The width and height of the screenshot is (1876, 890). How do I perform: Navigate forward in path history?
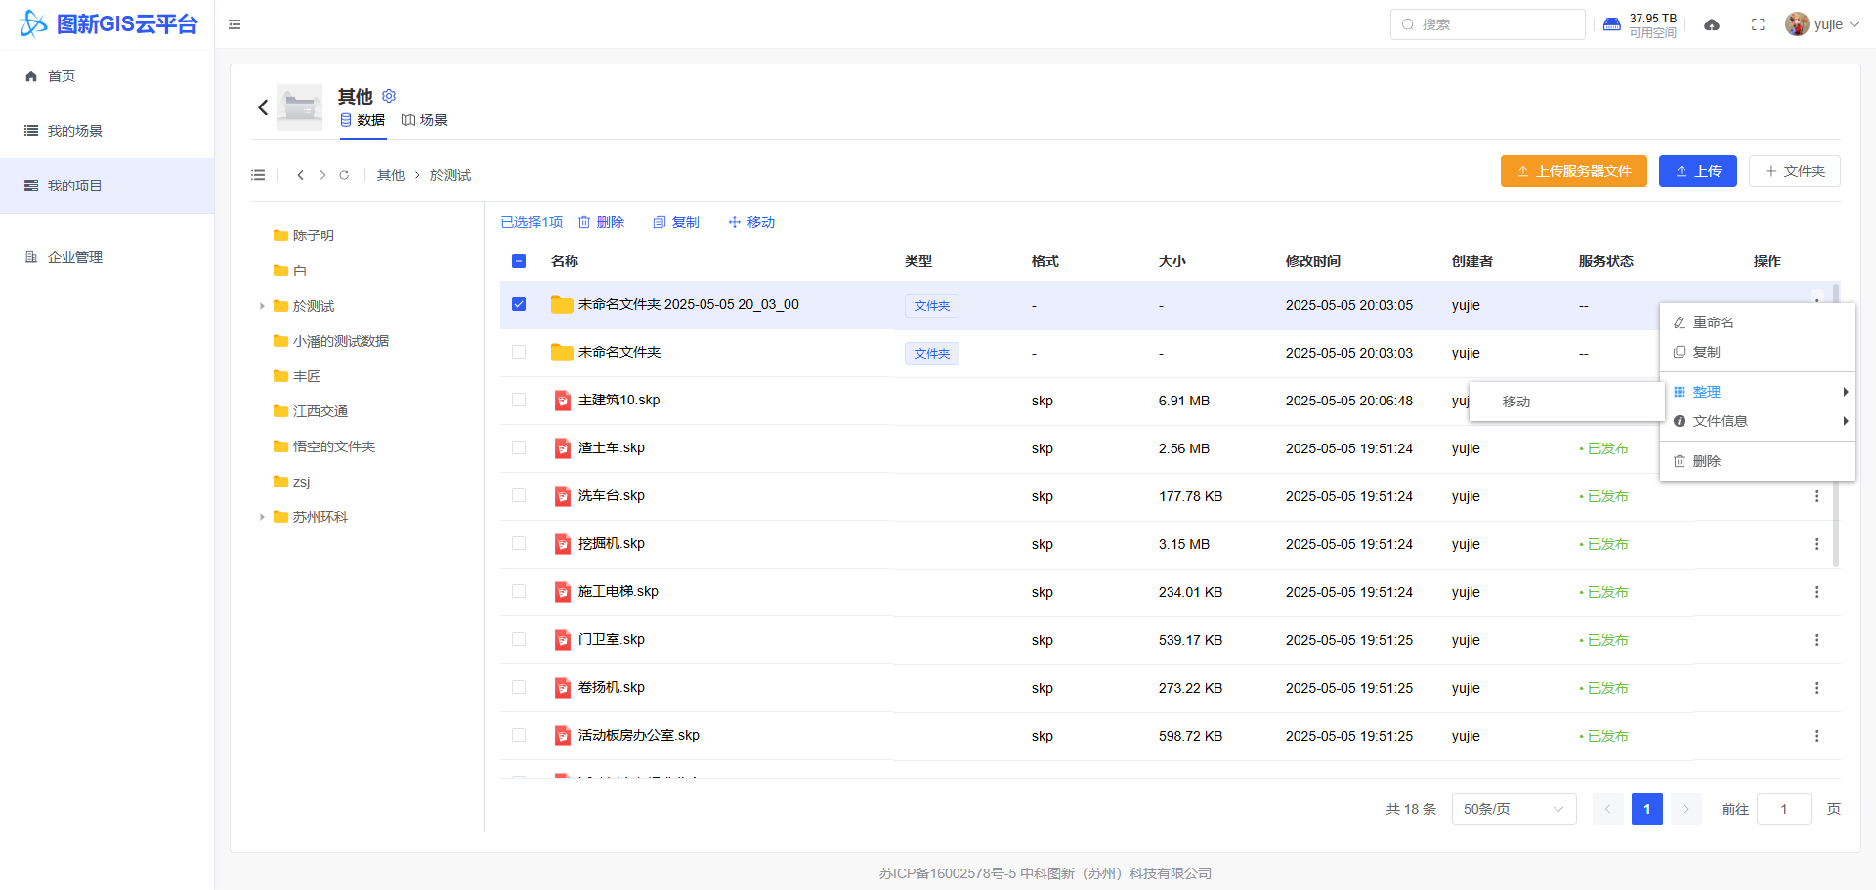point(322,175)
